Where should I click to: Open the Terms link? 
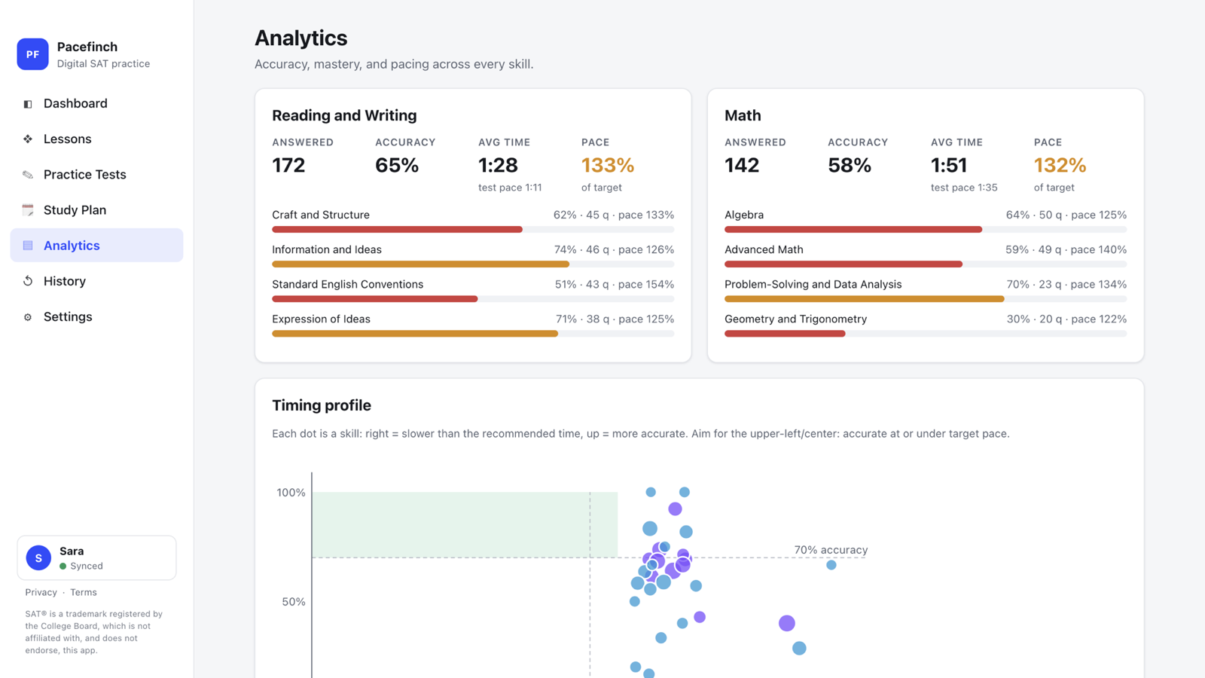click(x=84, y=592)
